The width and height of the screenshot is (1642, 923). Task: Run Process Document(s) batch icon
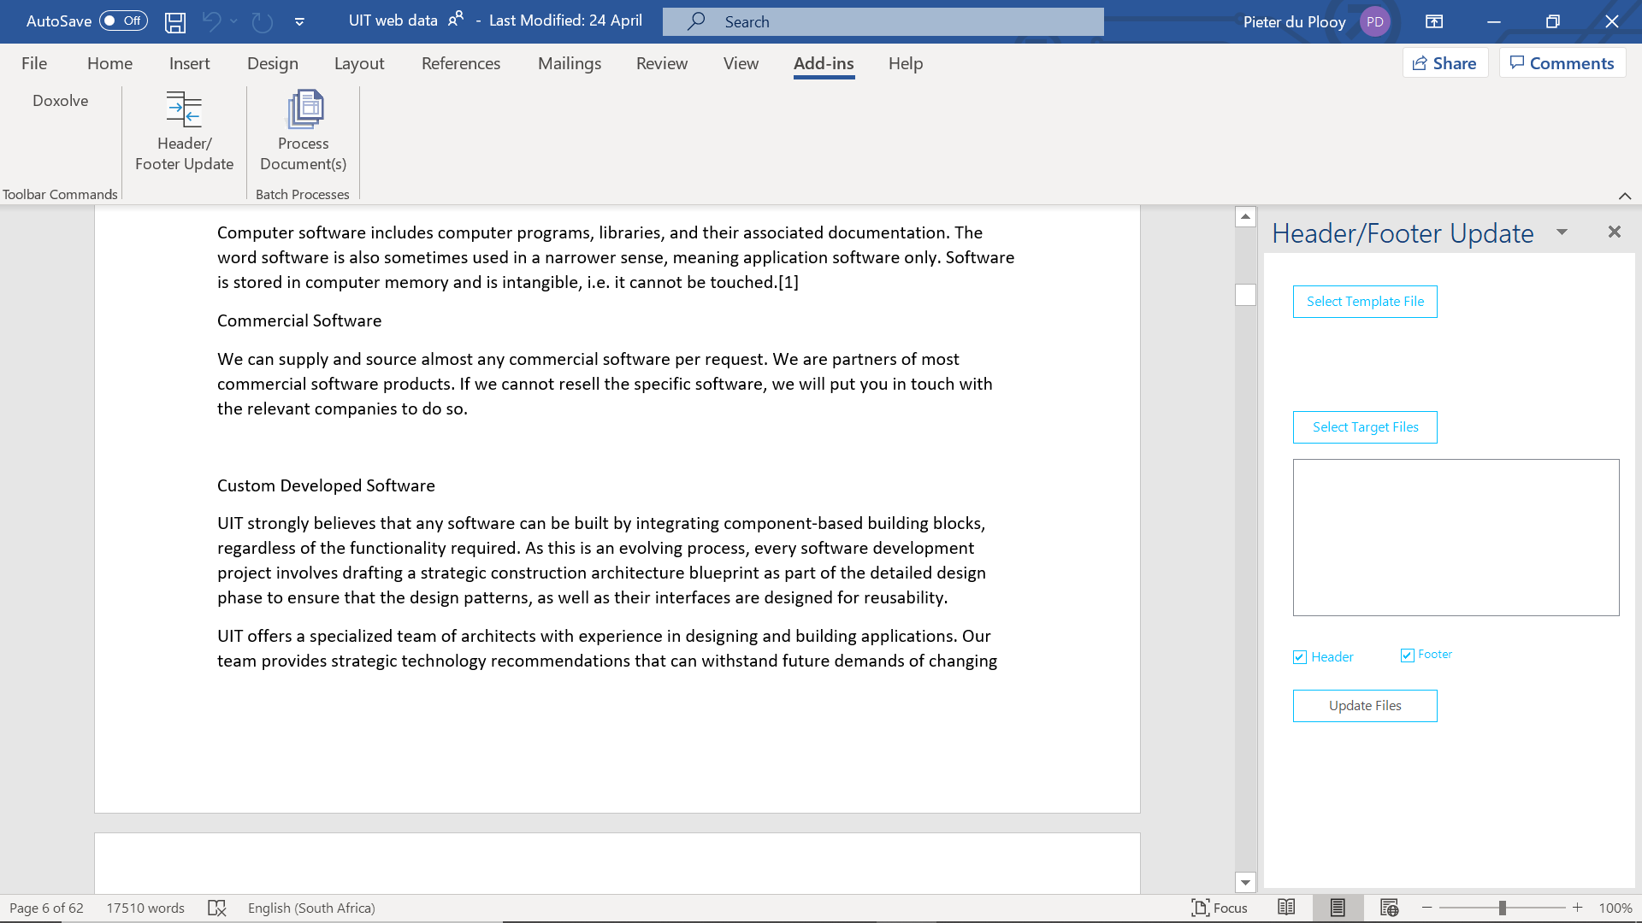pos(304,131)
